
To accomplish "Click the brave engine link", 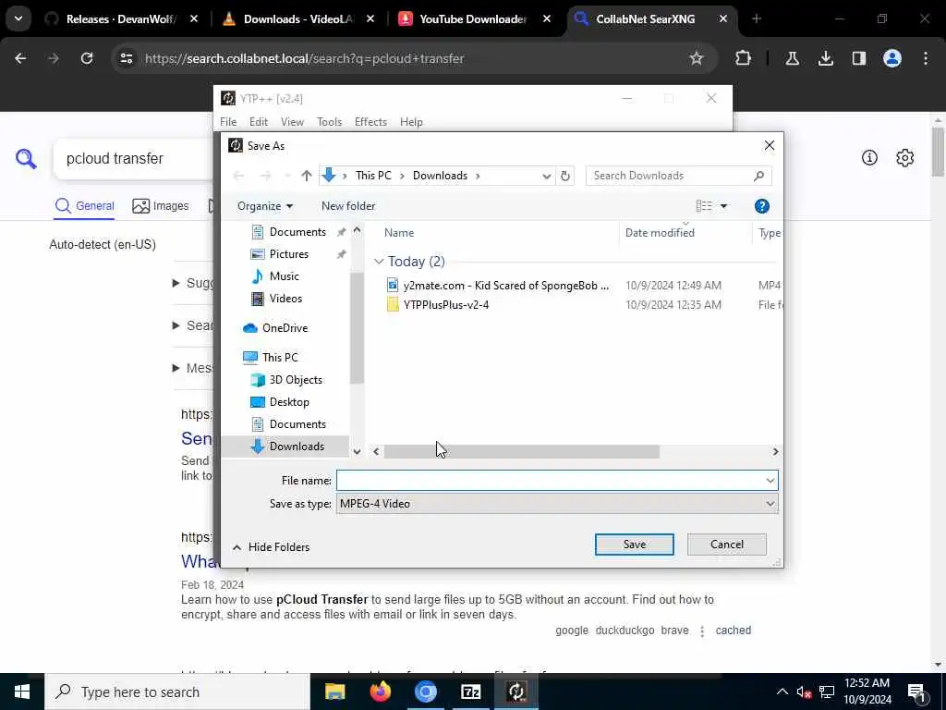I will point(674,630).
